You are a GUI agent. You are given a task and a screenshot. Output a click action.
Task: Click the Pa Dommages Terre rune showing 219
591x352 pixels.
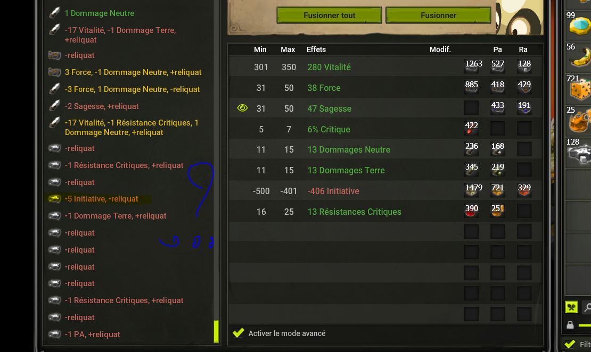[x=497, y=170]
